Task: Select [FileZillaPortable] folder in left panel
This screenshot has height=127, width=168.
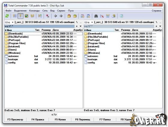Action: tap(43, 37)
